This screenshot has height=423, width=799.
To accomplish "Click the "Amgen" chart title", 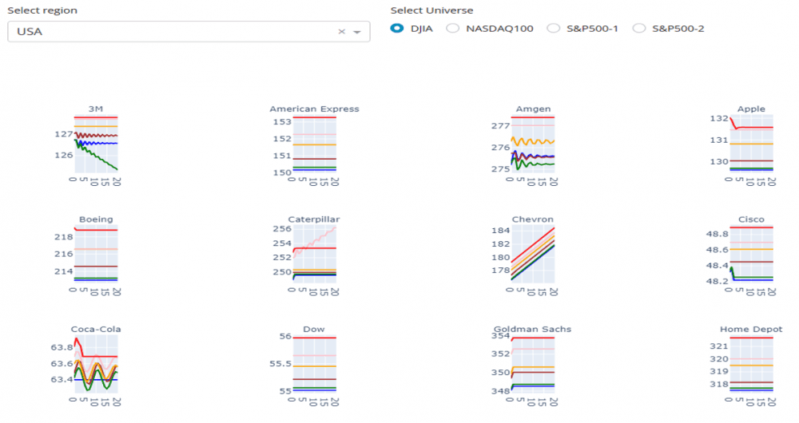I will tap(533, 109).
